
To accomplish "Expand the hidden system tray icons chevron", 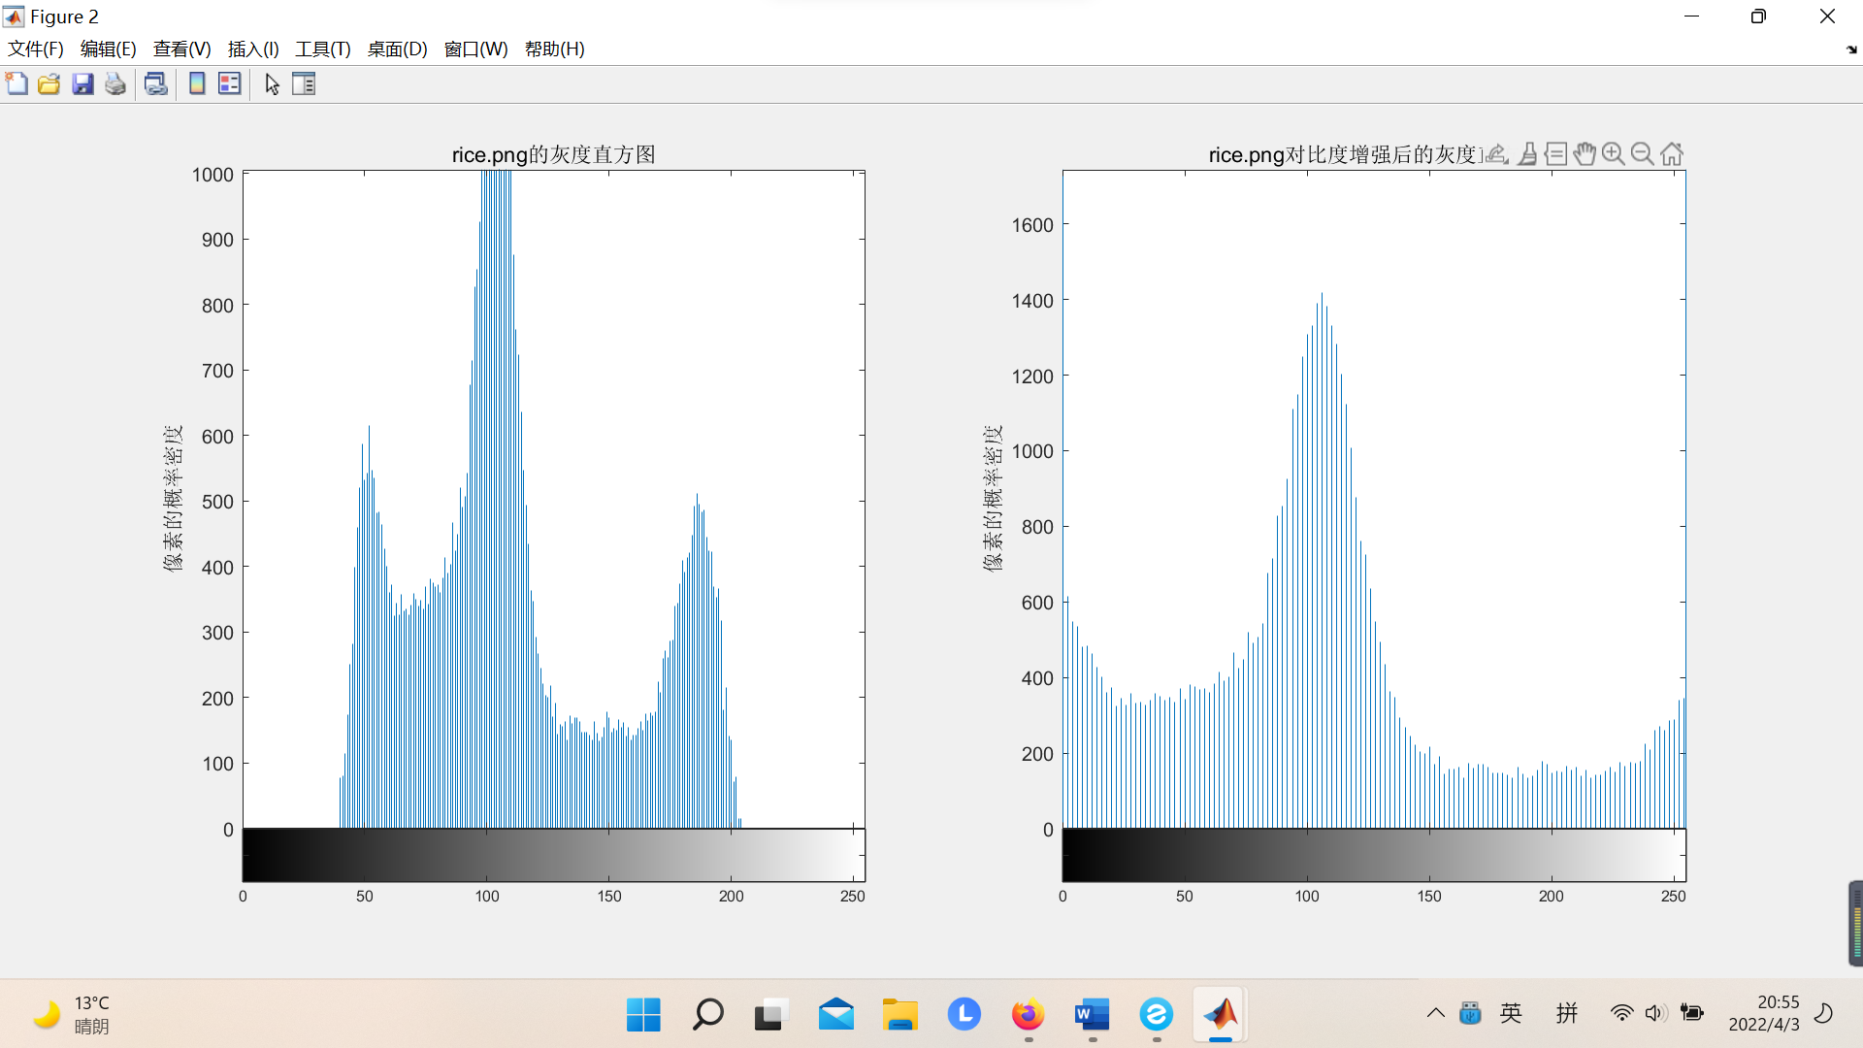I will tap(1435, 1014).
